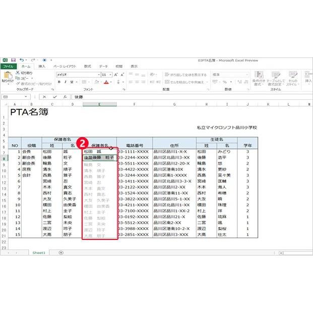Switch to the Insert (挿入) ribbon tab

[x=42, y=67]
